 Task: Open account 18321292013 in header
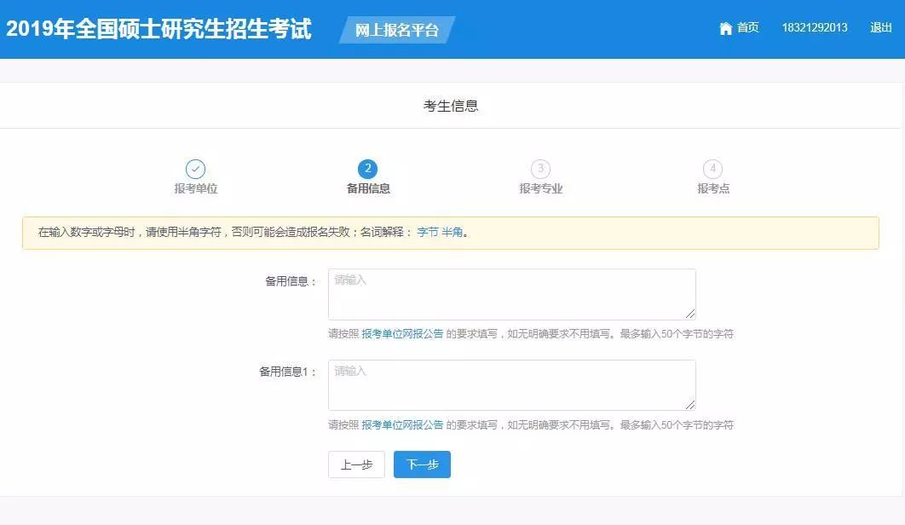(814, 28)
